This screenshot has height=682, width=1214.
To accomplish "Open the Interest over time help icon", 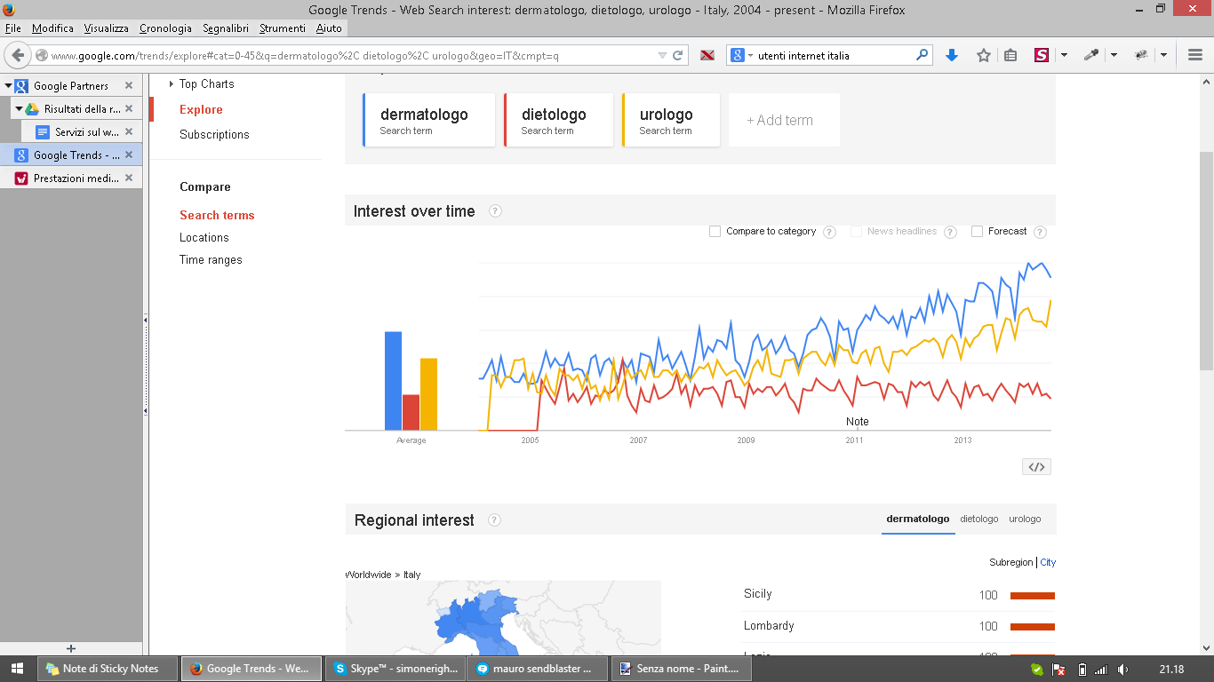I will pos(495,211).
